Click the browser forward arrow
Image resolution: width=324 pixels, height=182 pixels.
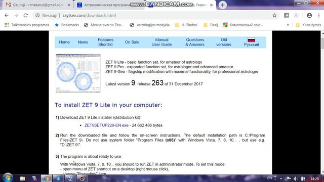pyautogui.click(x=16, y=16)
